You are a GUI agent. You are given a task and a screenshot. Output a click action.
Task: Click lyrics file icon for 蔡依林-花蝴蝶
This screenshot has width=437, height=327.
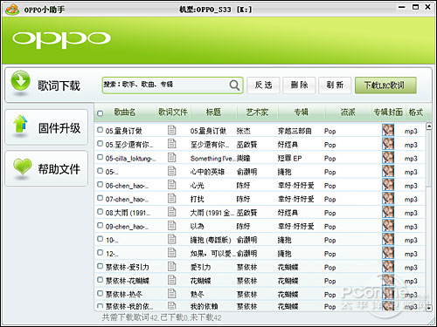coord(172,280)
